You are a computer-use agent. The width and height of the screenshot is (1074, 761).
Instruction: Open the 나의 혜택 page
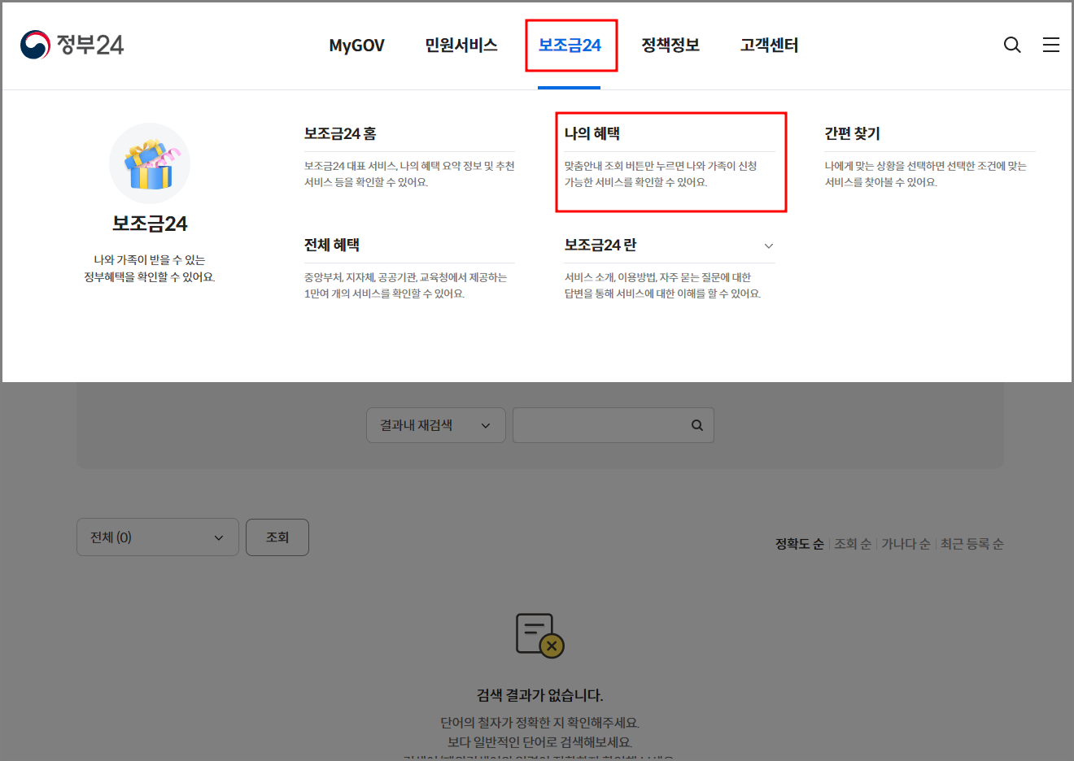(592, 133)
